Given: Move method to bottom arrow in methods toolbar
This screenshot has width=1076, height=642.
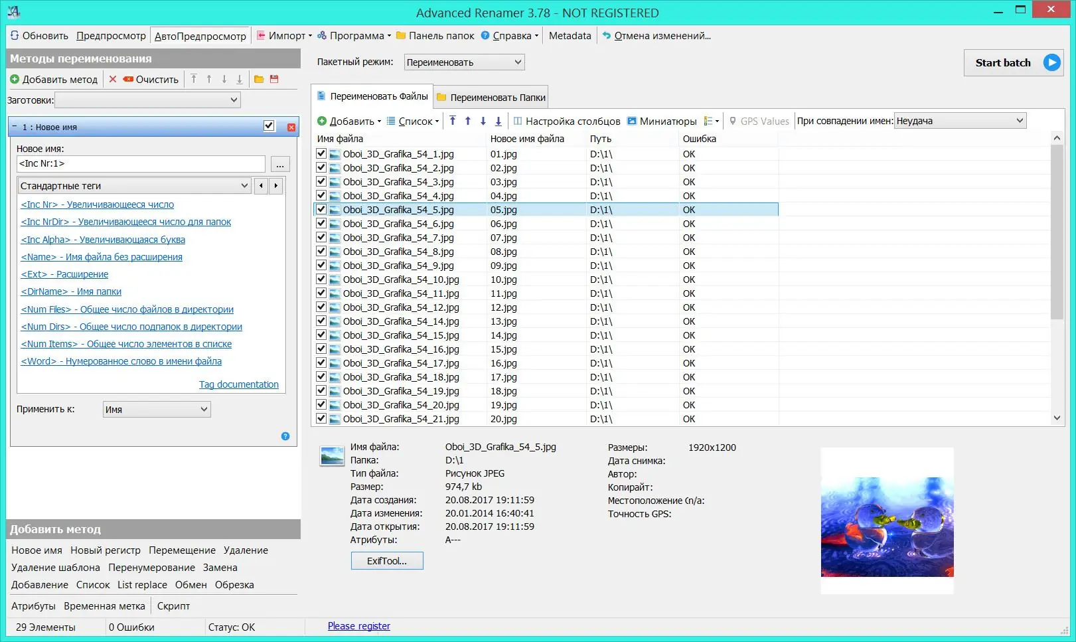Looking at the screenshot, I should [x=240, y=79].
